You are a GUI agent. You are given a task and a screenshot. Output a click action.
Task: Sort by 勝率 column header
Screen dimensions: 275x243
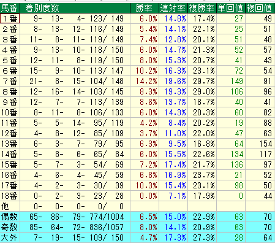145,8
